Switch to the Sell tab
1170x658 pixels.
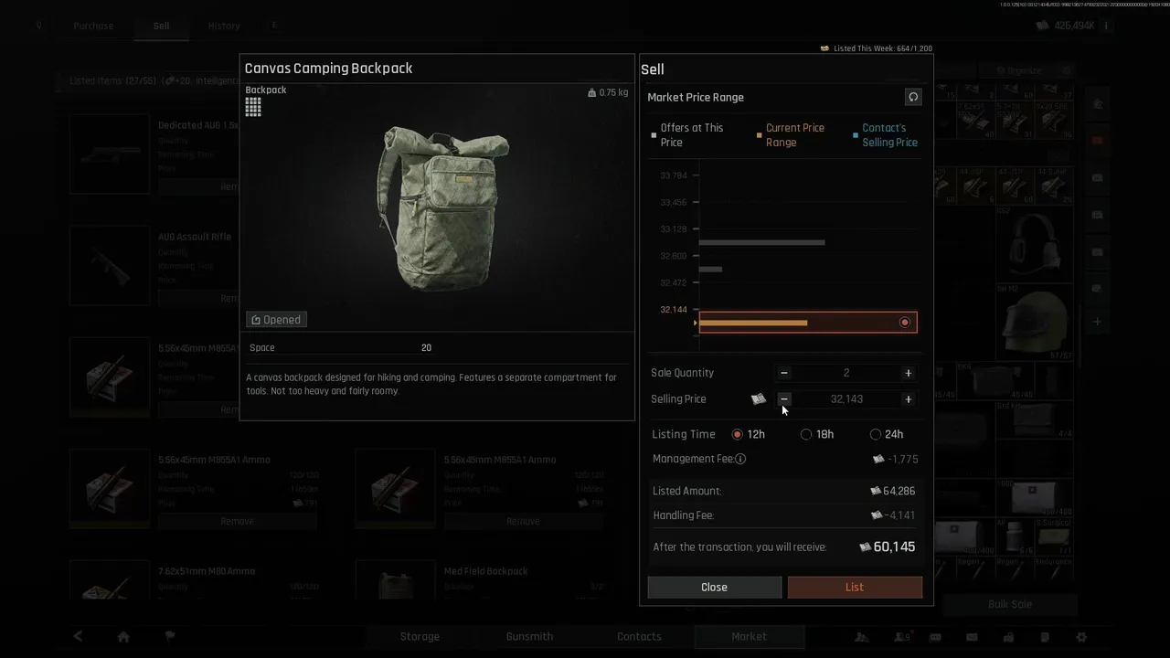(x=161, y=26)
